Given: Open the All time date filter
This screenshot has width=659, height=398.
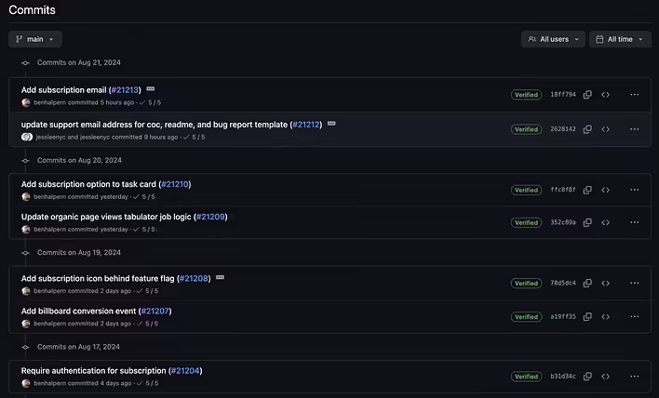Looking at the screenshot, I should coord(620,39).
